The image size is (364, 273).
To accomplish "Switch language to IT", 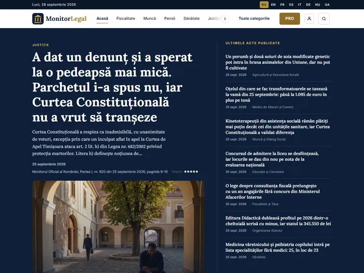I will coord(300,5).
